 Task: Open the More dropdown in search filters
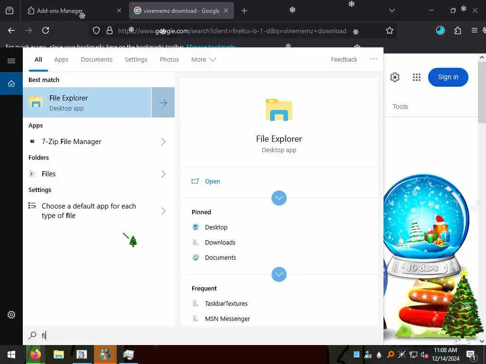tap(204, 59)
